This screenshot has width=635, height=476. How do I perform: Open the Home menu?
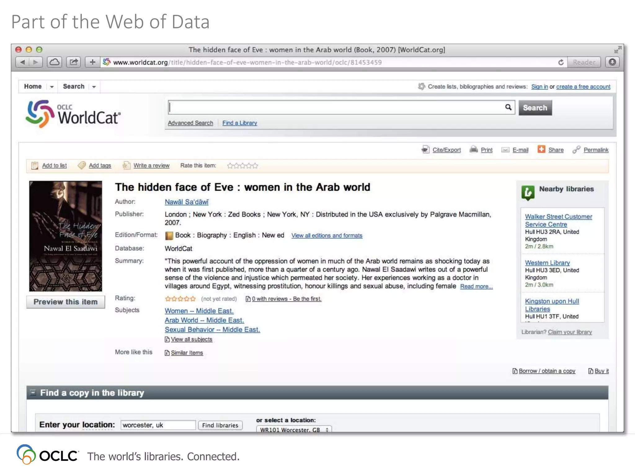[33, 86]
